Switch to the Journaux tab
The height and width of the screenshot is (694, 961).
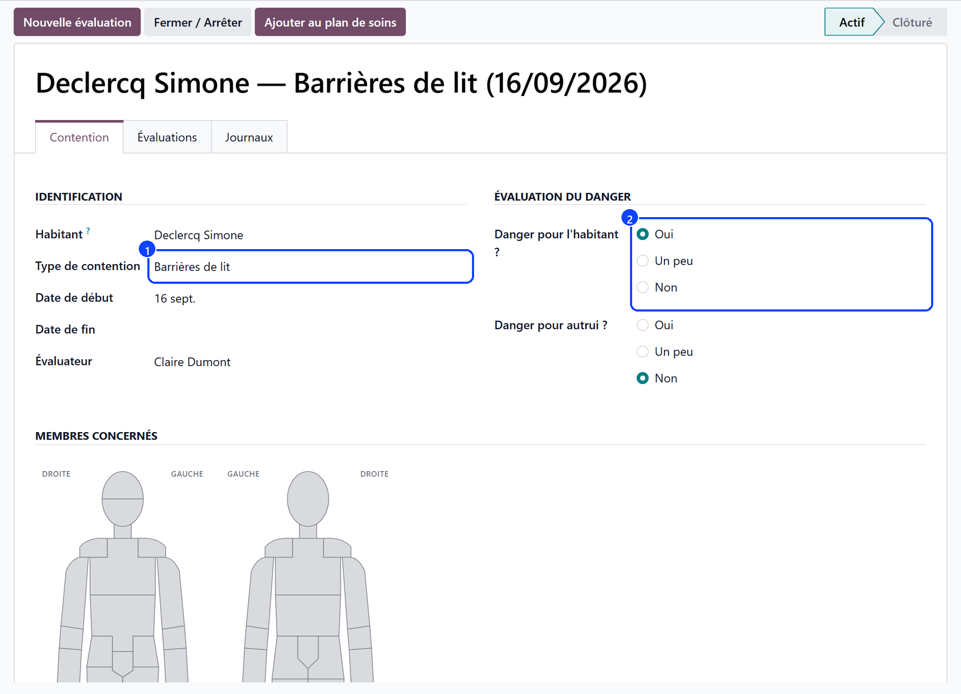click(x=249, y=137)
